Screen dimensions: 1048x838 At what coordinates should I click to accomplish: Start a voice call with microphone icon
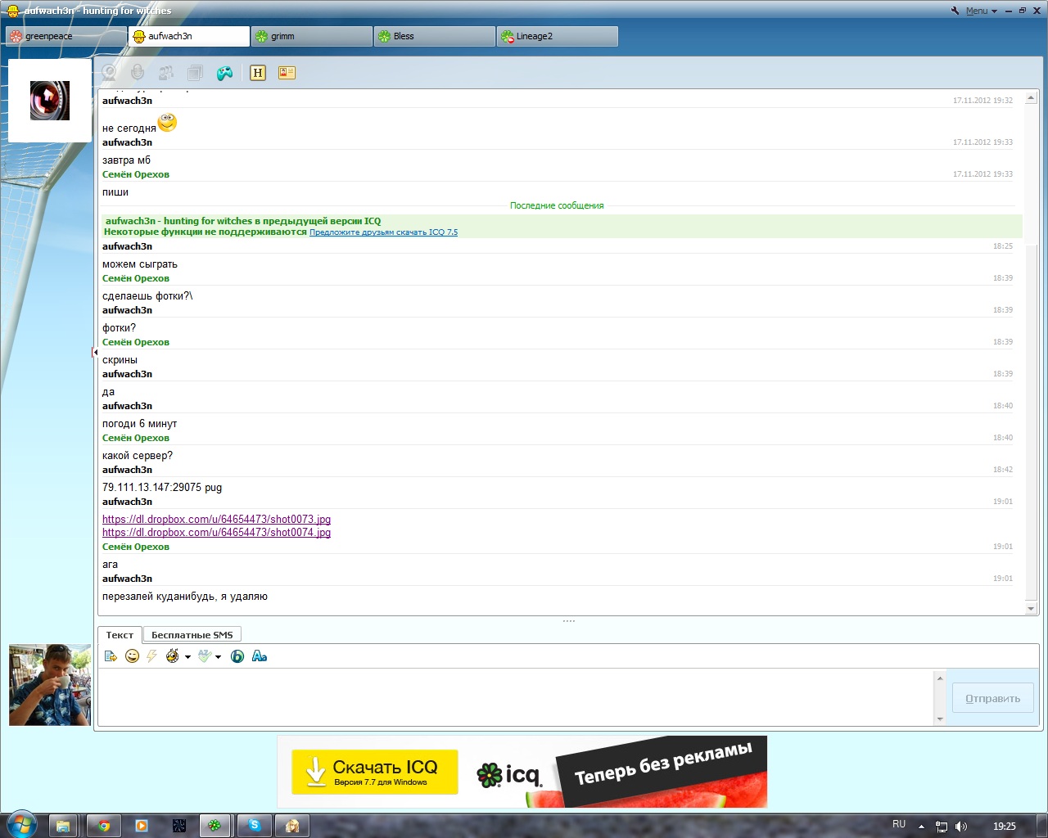(138, 73)
